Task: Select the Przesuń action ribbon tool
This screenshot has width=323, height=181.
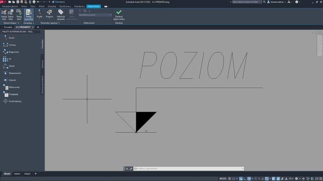Action: (49, 14)
